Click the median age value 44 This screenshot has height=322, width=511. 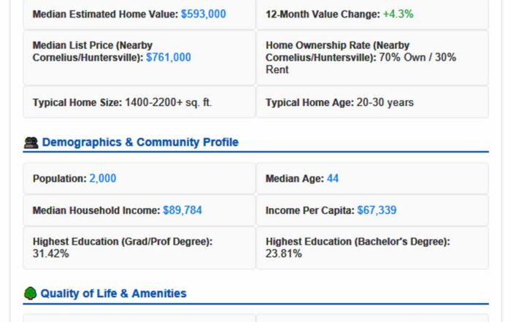333,178
